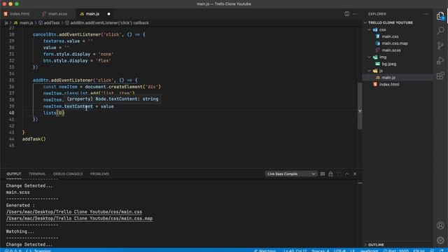Open main.scss in explorer tree

click(x=391, y=50)
